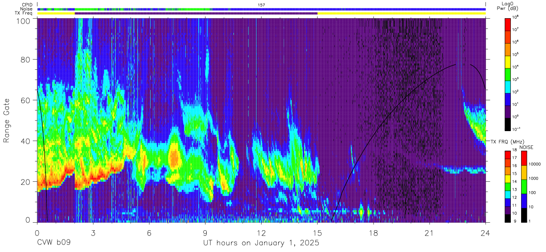
Task: Click the '80' tick on Range Gate axis
Action: point(25,60)
